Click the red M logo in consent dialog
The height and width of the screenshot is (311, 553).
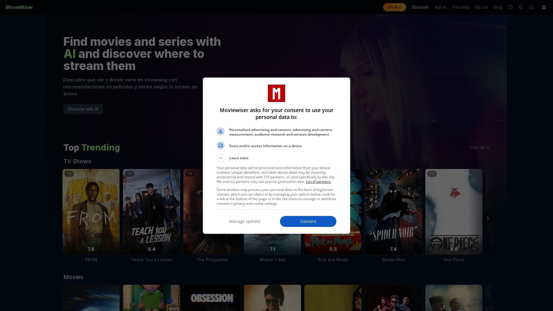point(276,93)
